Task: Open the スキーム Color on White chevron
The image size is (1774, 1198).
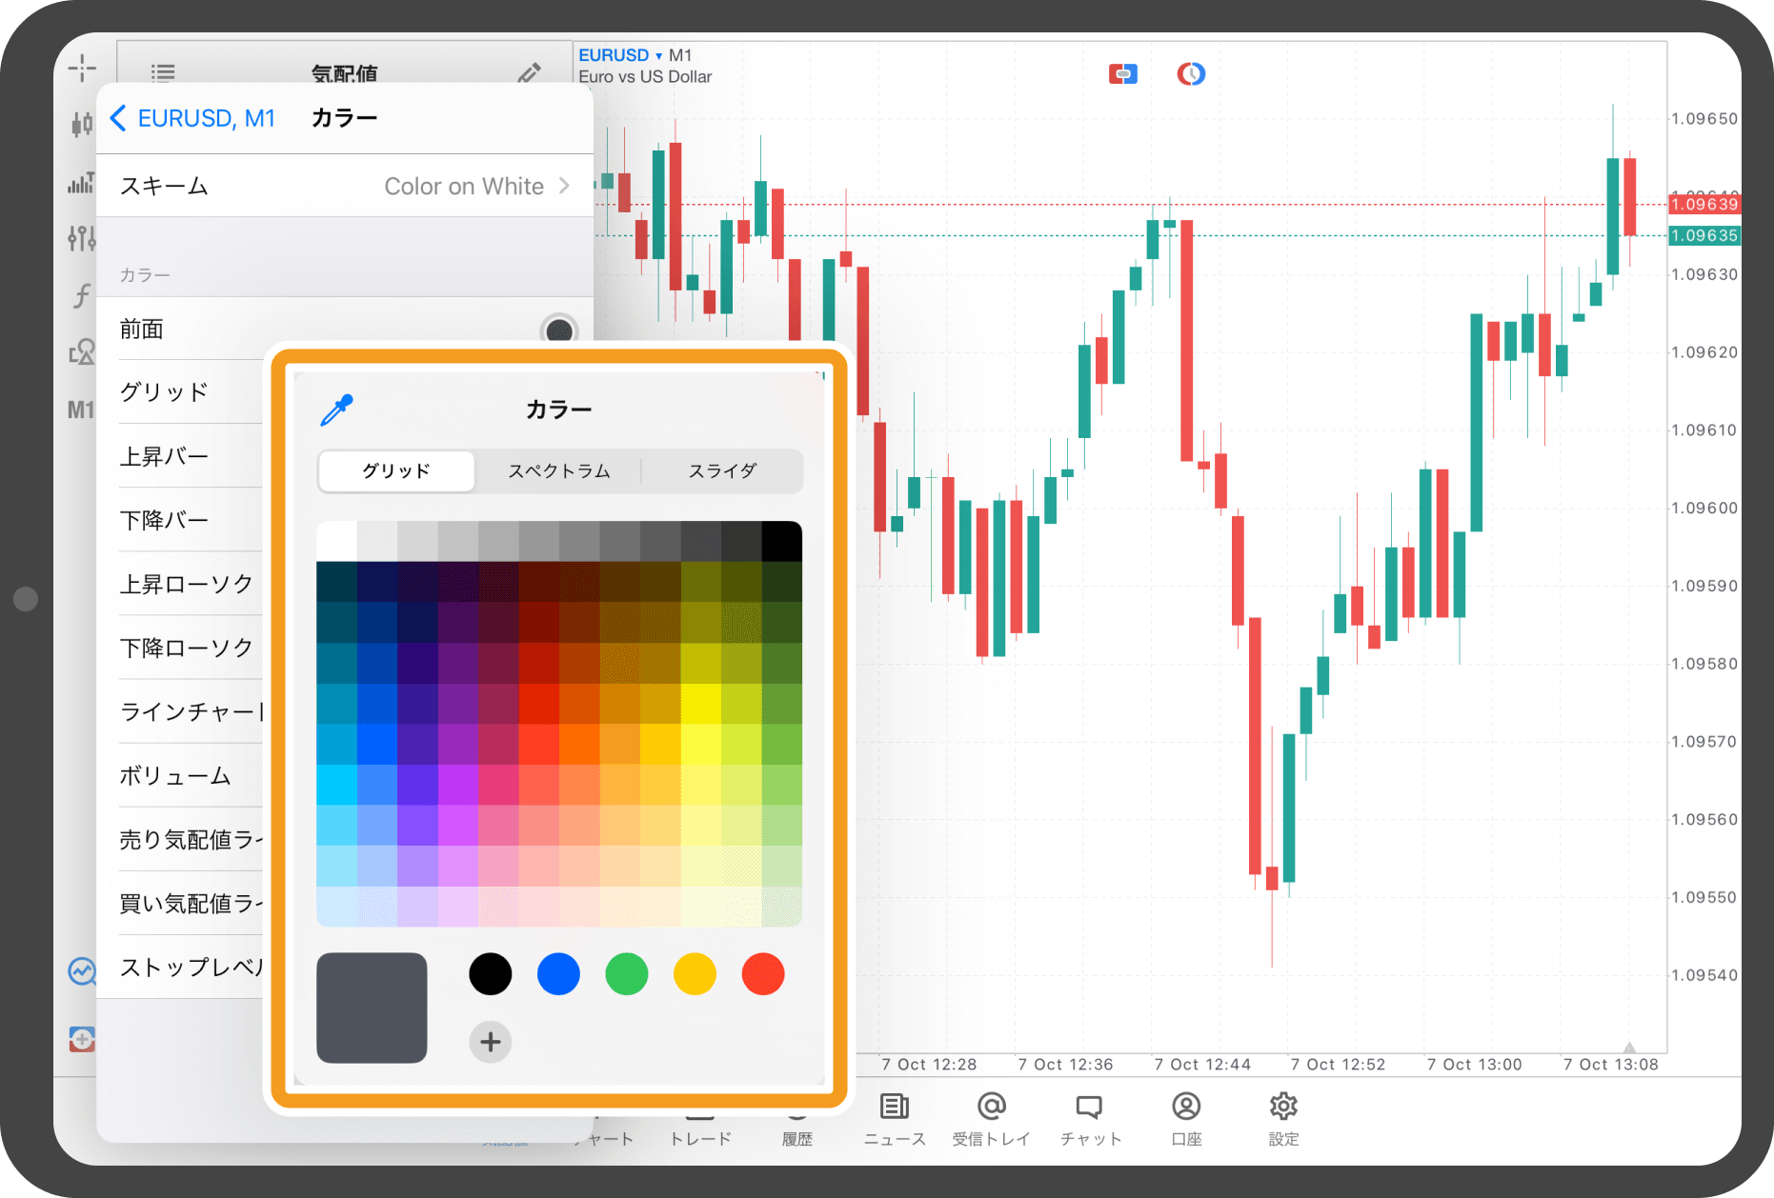Action: [564, 186]
